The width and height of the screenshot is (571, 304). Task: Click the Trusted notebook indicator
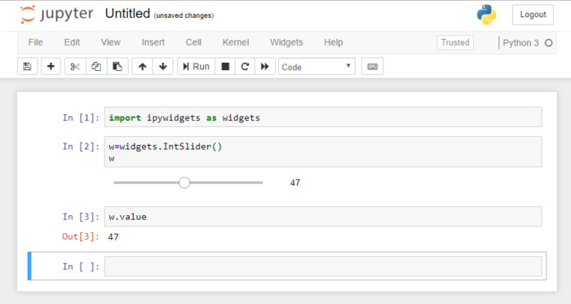[455, 42]
